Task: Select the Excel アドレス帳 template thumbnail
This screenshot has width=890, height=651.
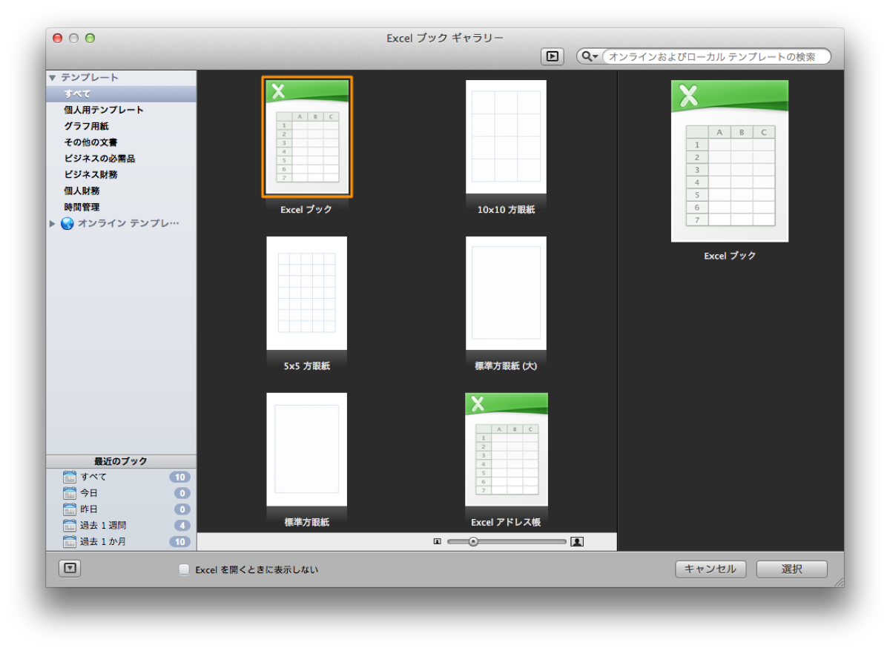Action: 507,450
